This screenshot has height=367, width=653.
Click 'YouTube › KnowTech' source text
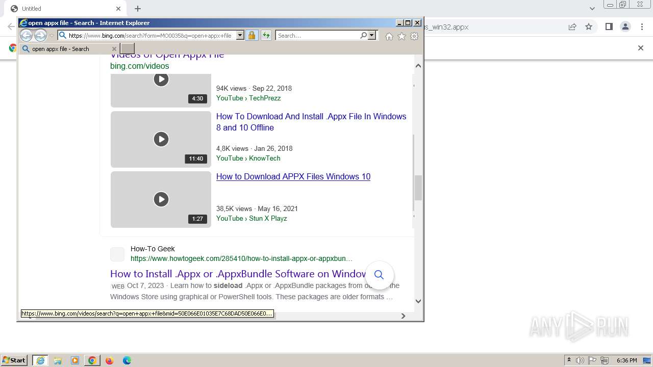[248, 158]
